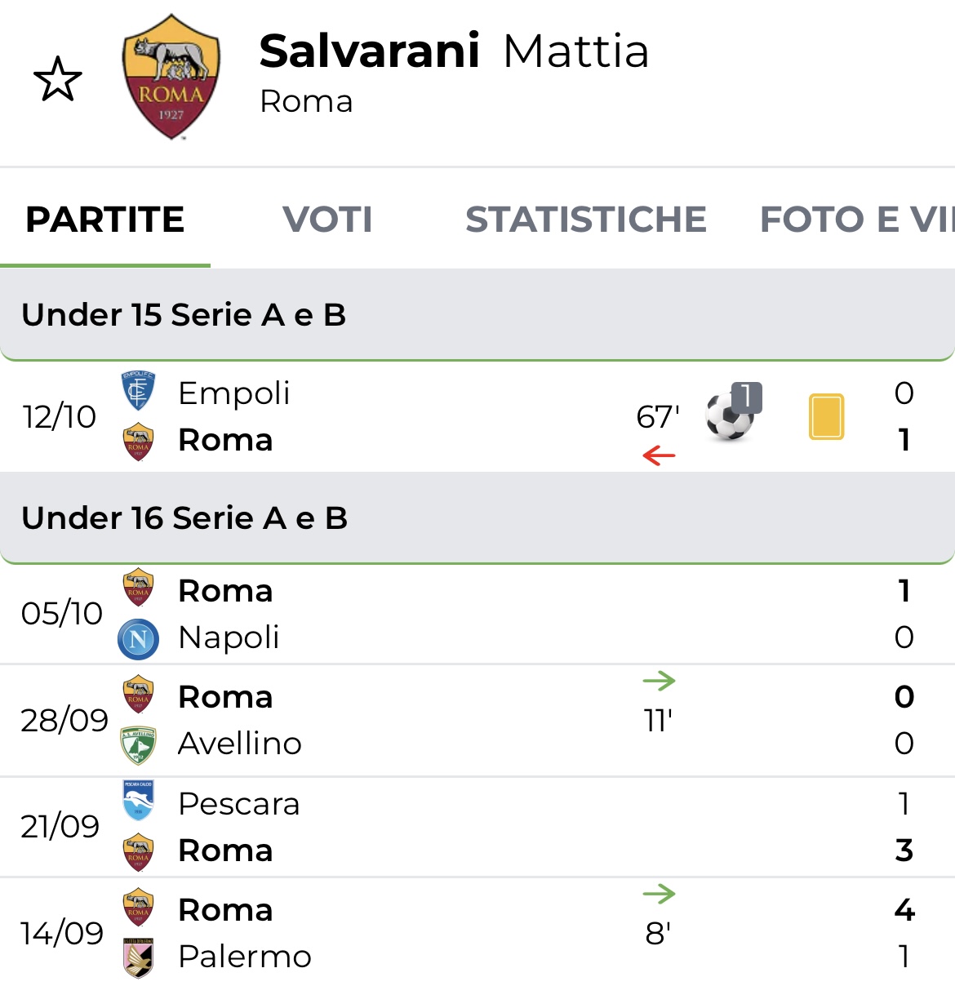Tap the Empoli team crest

point(138,391)
